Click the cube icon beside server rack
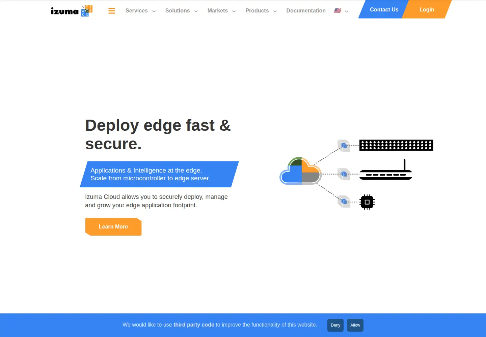The width and height of the screenshot is (486, 337). coord(344,146)
